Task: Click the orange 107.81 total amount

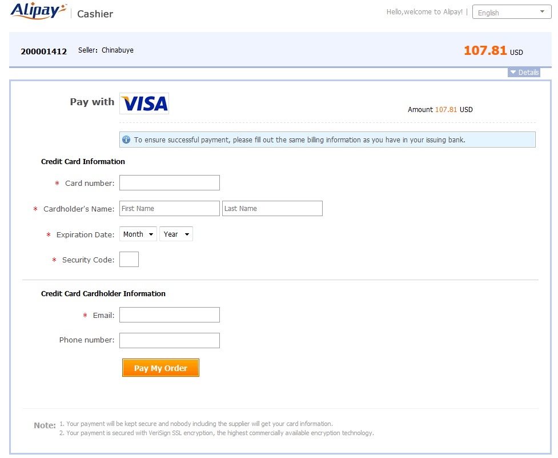Action: 485,50
